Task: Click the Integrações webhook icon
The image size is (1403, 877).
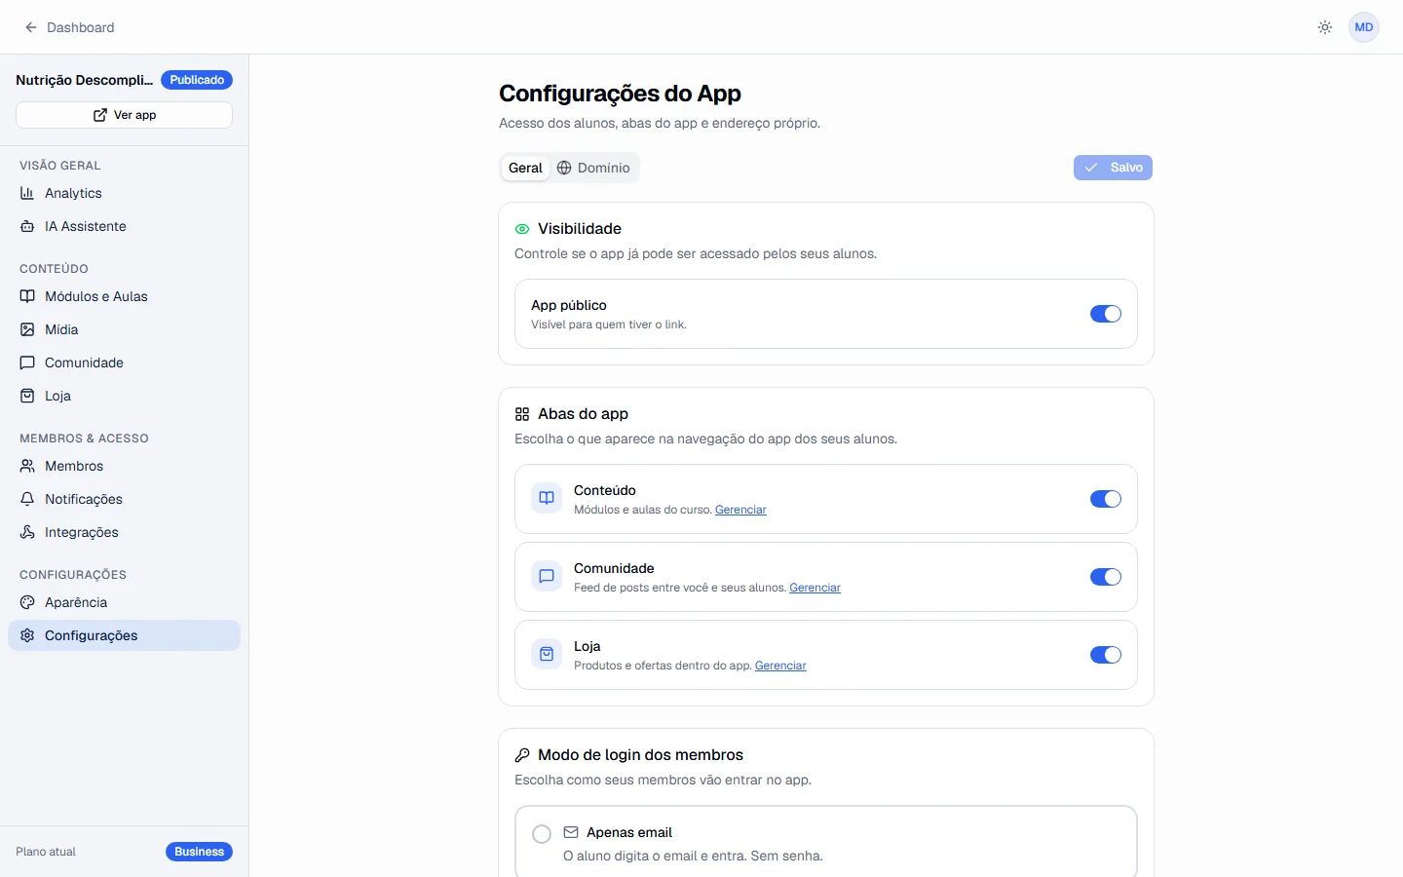Action: (x=27, y=532)
